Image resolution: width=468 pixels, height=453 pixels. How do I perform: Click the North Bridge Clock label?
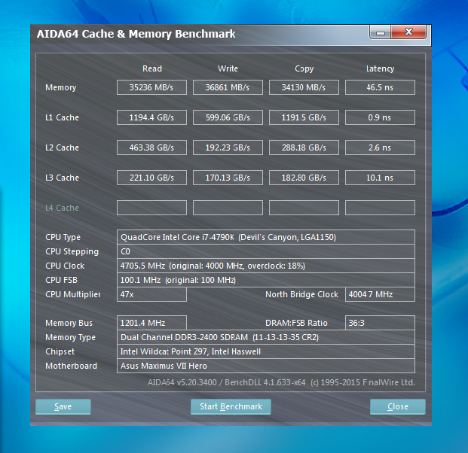(301, 294)
